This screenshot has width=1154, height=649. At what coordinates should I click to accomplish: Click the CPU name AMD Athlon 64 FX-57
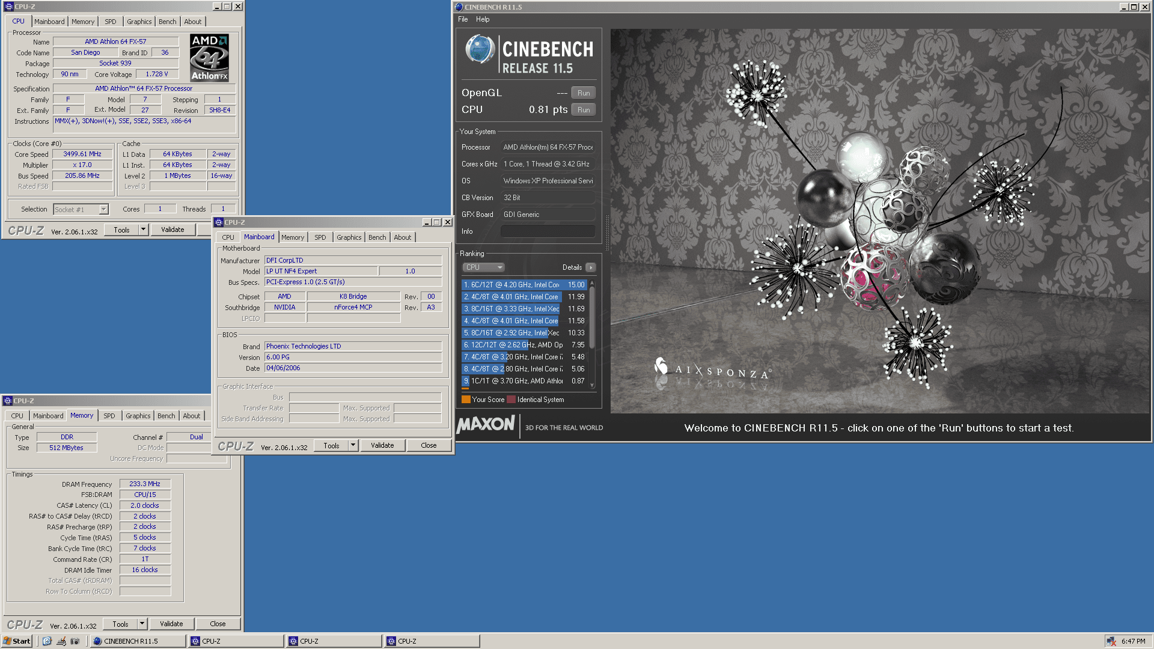click(x=115, y=41)
